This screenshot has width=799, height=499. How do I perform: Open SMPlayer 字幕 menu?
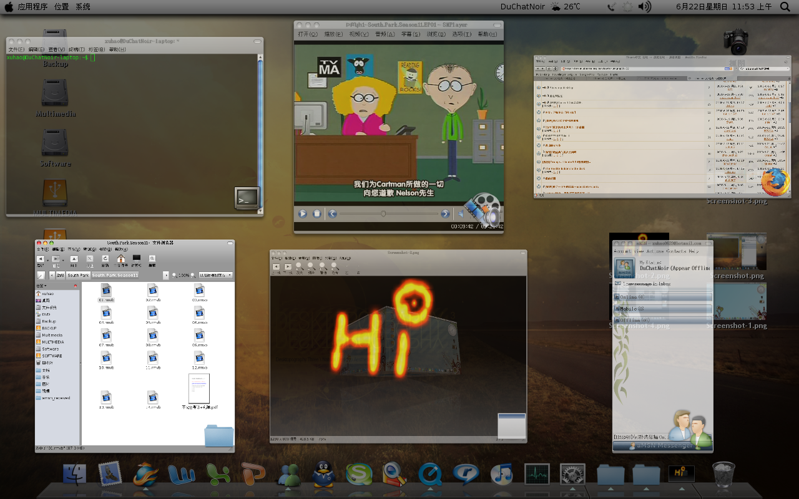pos(410,34)
